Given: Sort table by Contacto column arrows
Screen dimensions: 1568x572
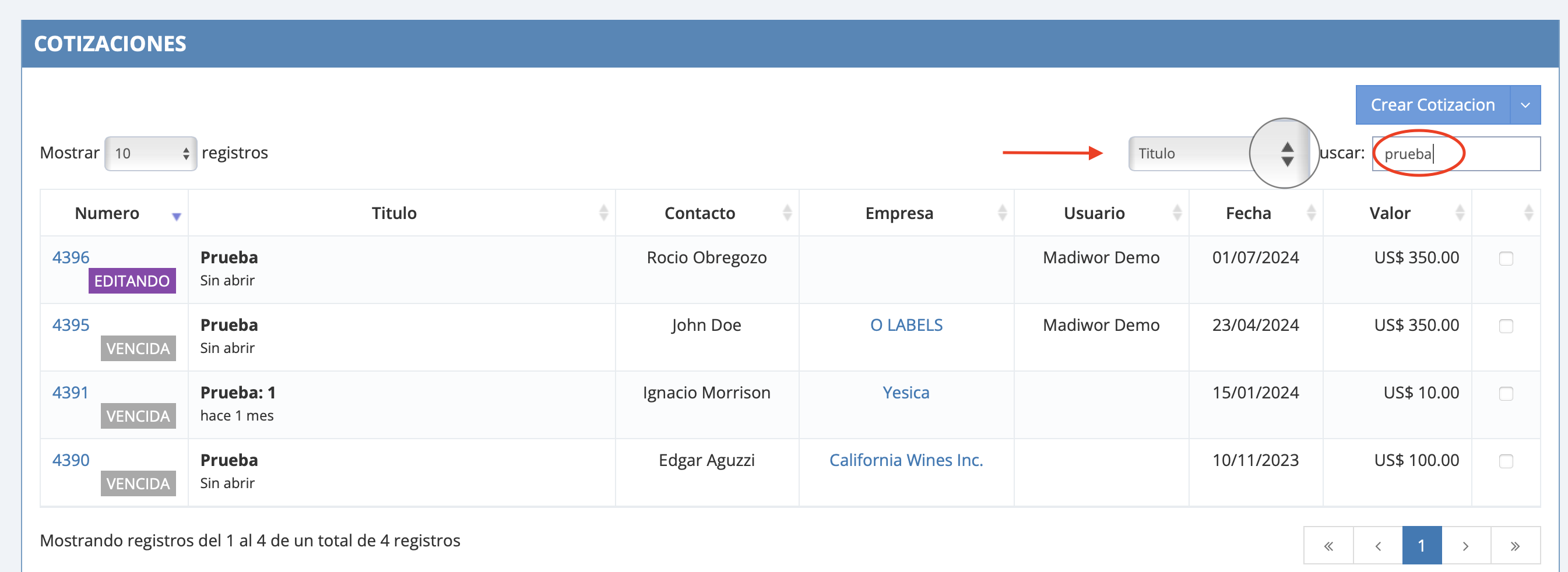Looking at the screenshot, I should tap(787, 213).
